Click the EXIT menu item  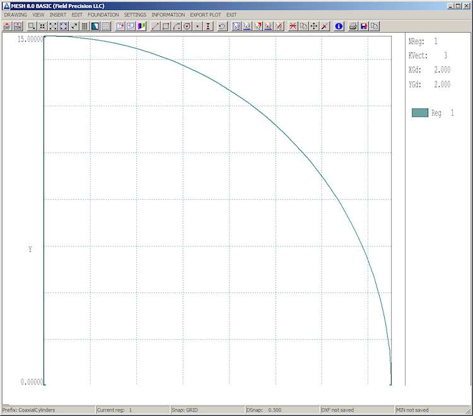[231, 14]
